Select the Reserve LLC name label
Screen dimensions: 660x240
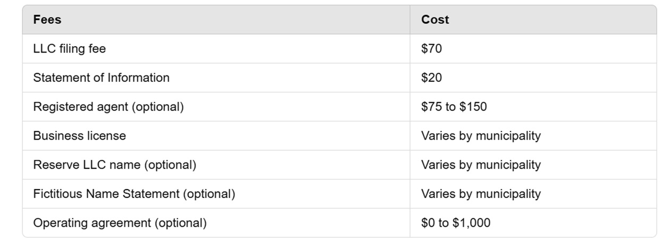click(x=87, y=165)
